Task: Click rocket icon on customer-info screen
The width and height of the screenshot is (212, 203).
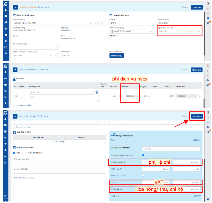Action: point(208,23)
